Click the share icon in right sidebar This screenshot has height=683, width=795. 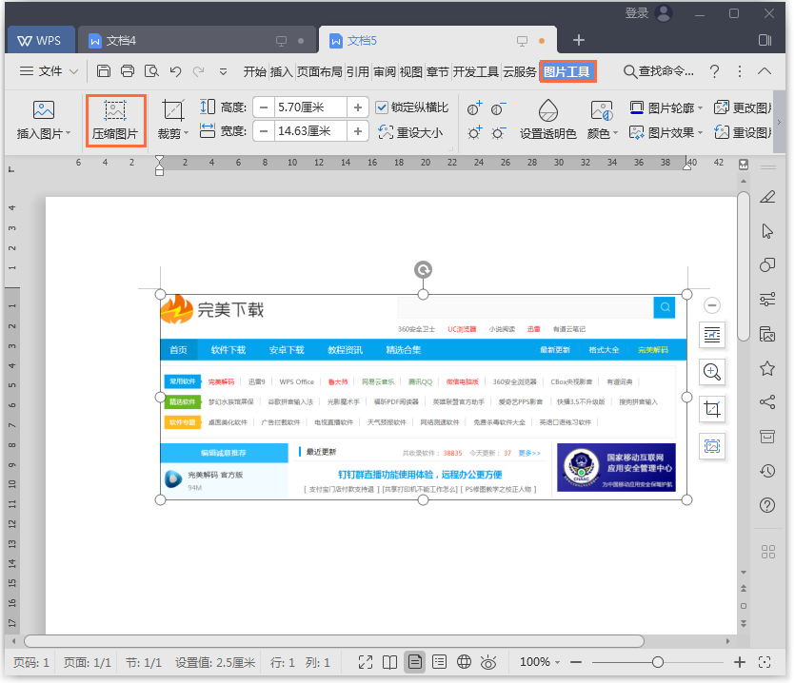[767, 402]
